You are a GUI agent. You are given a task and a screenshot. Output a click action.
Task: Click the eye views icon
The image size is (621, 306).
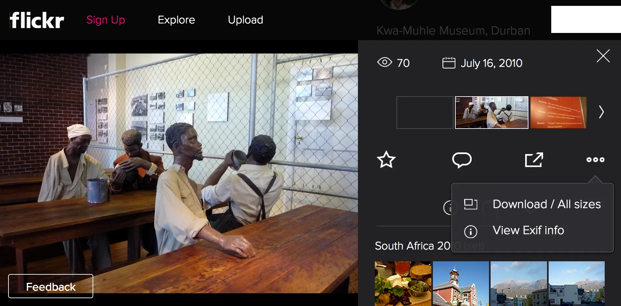(x=385, y=62)
